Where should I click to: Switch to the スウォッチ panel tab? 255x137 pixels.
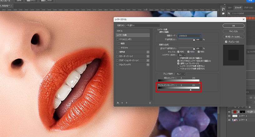(239, 7)
